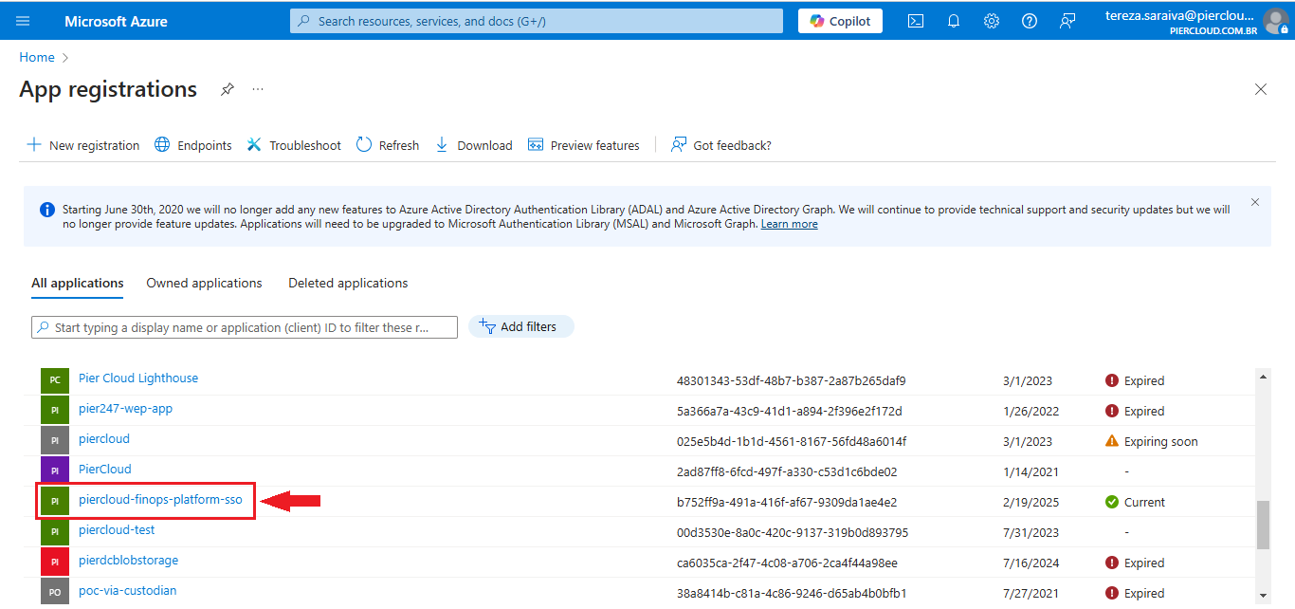This screenshot has height=609, width=1295.
Task: Open piercloud-finops-platform-sso application
Action: (160, 500)
